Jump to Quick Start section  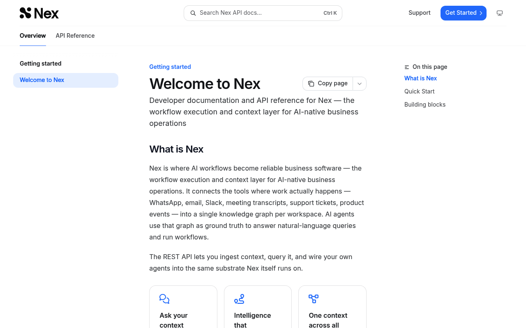pyautogui.click(x=419, y=91)
